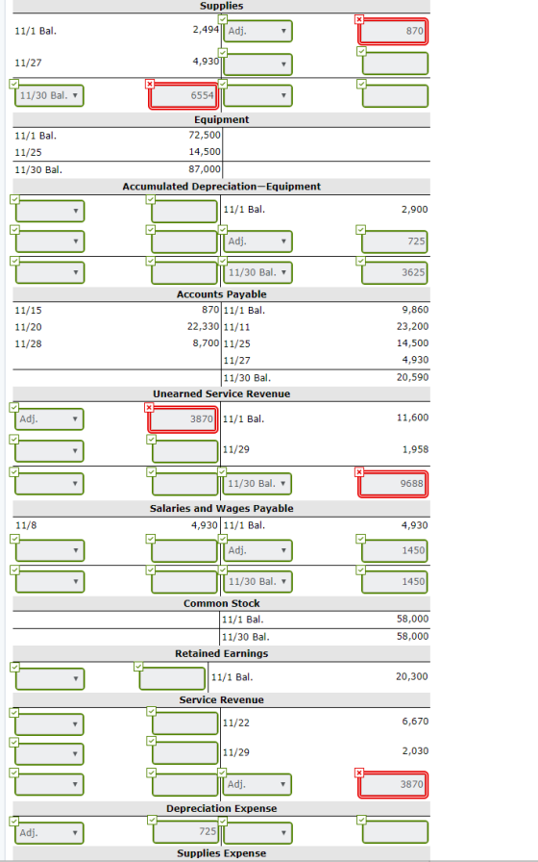This screenshot has width=538, height=862.
Task: Open 11/30 Bal. dropdown in Accumulated Depreciation
Action: (x=258, y=272)
